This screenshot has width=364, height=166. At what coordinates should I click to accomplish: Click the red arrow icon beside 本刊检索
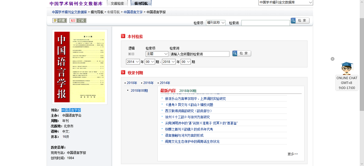[x=123, y=36]
